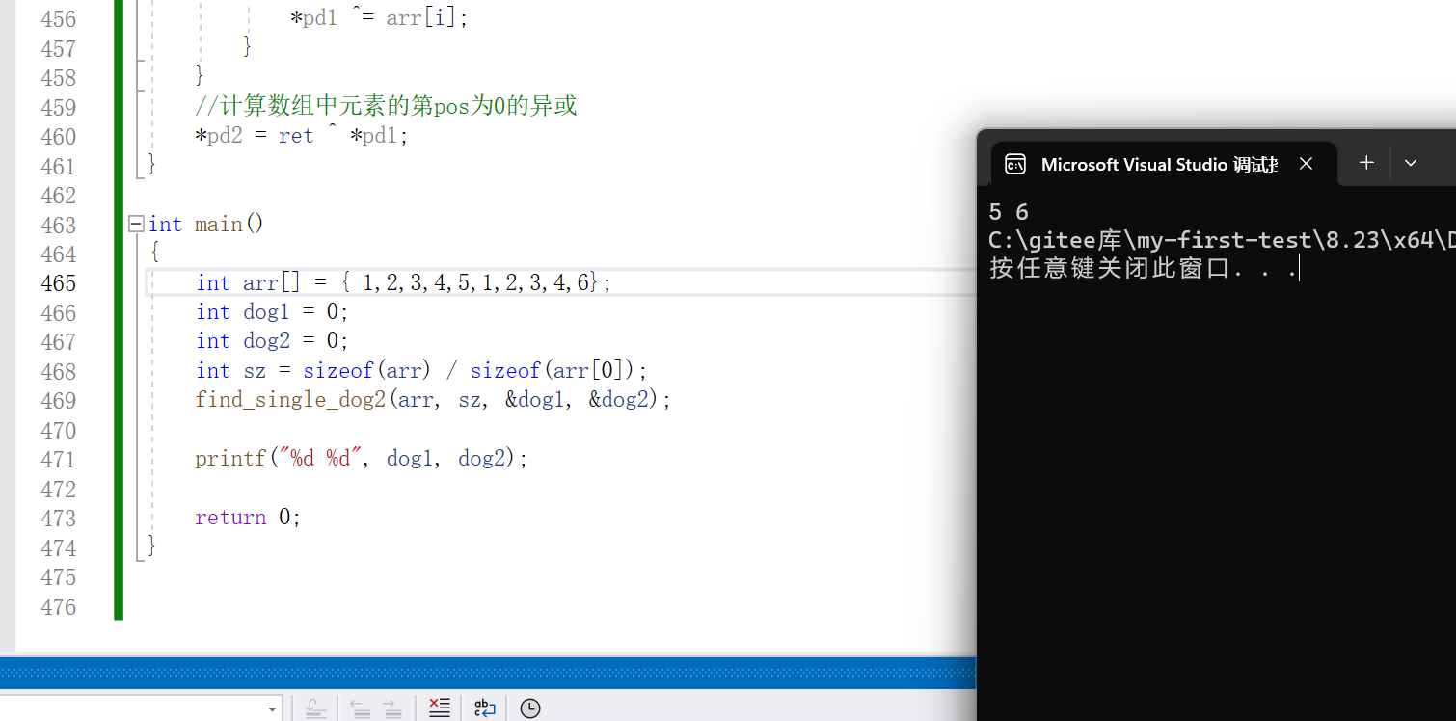Click "int main()" function header
The image size is (1456, 721).
206,225
